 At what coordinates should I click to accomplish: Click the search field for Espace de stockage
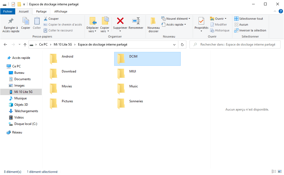point(237,45)
